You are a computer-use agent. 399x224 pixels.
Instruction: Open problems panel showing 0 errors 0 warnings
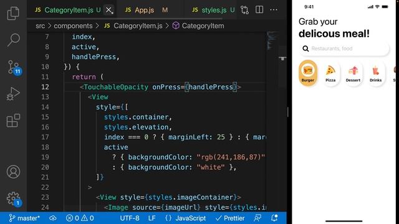coord(80,218)
